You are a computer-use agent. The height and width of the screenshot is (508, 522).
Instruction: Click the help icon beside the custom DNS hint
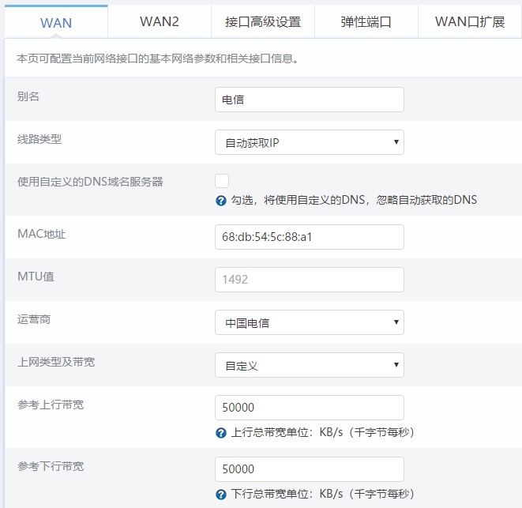(221, 200)
